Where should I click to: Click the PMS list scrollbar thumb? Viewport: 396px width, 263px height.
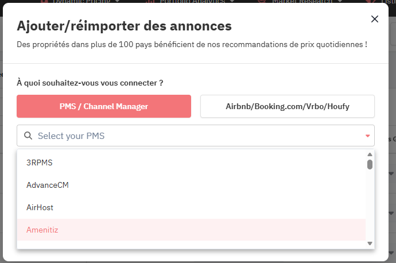370,164
